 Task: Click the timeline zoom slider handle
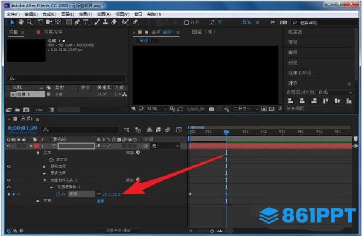[x=212, y=231]
